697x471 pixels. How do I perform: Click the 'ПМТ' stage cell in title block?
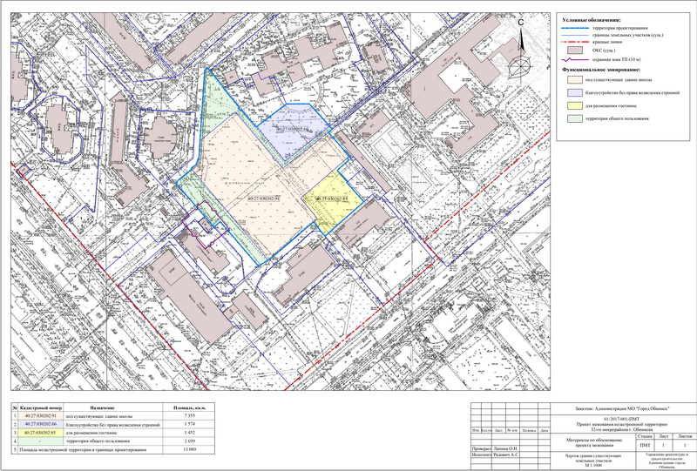tap(645, 446)
